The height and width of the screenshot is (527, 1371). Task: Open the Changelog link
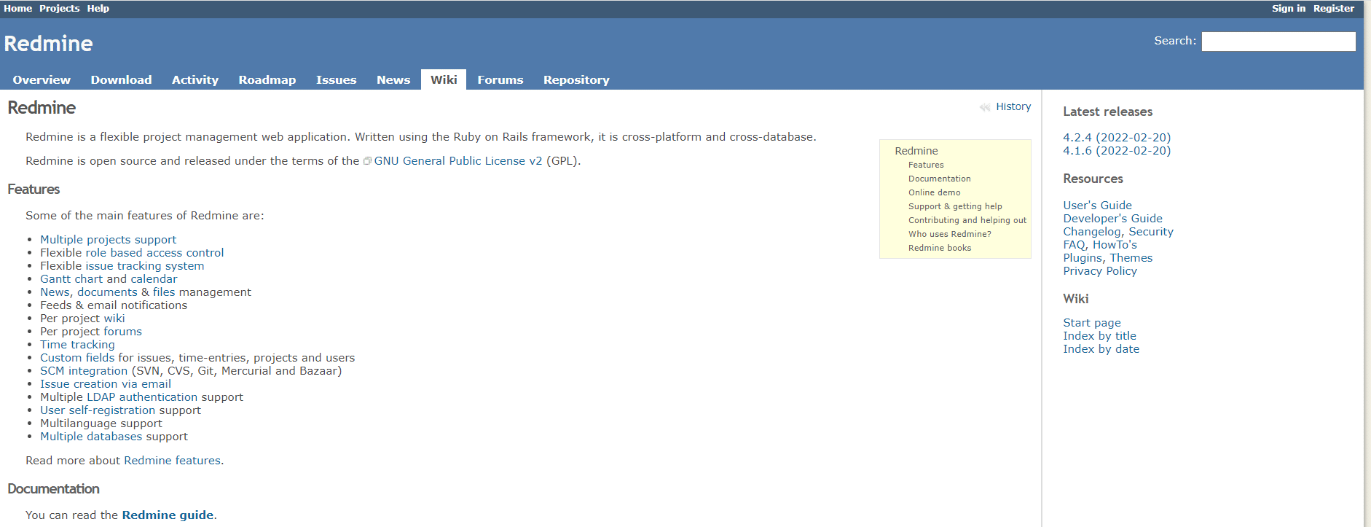1092,232
